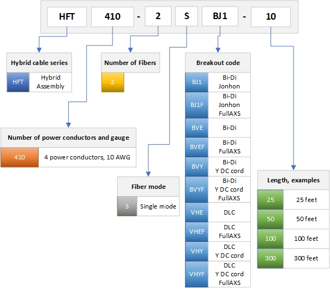Select the green 300 length swatch
The image size is (330, 291).
(271, 258)
